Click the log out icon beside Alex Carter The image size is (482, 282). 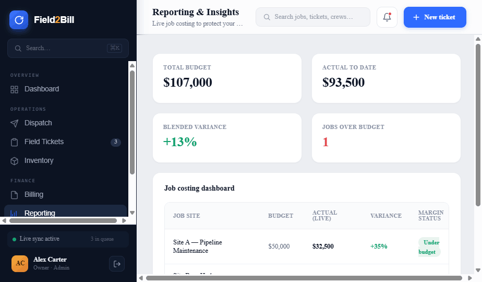click(117, 264)
